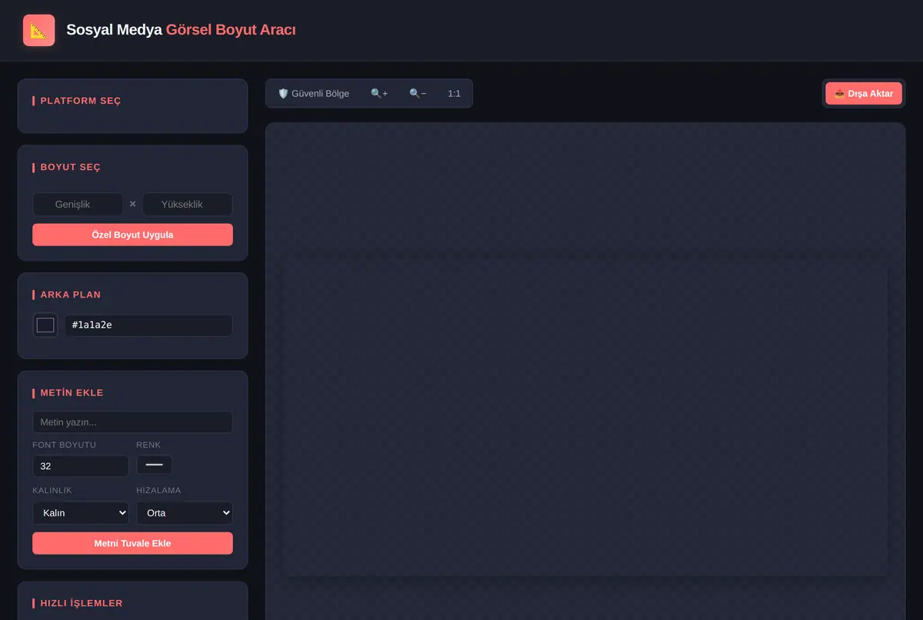Viewport: 923px width, 620px height.
Task: Open the Kalınlık dropdown set to Kalın
Action: click(81, 513)
